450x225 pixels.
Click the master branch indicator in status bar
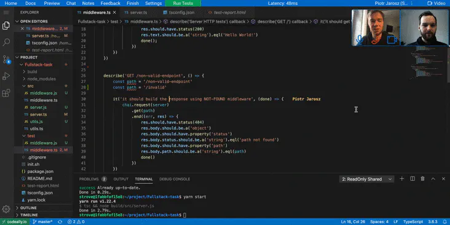tap(42, 222)
